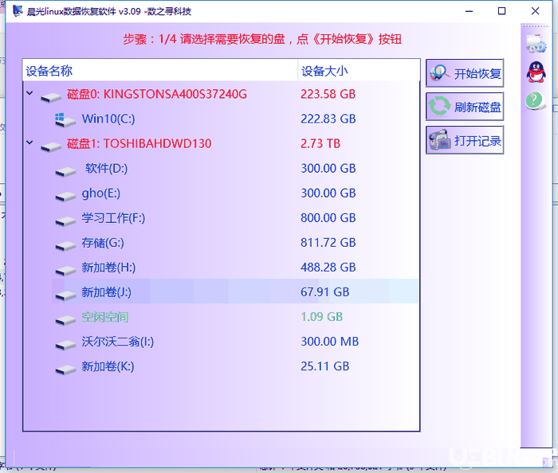Viewport: 558px width, 473px height.
Task: Select the gho(E:) partition
Action: point(101,193)
